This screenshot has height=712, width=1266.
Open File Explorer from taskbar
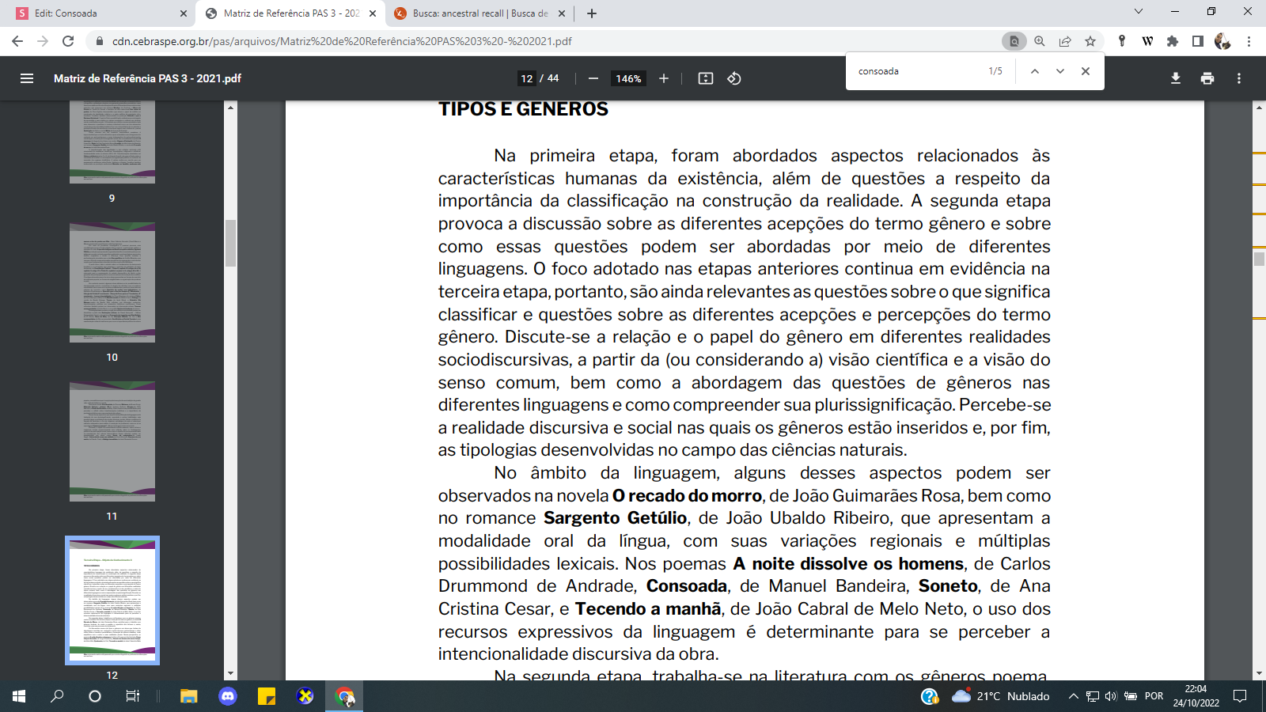[188, 696]
